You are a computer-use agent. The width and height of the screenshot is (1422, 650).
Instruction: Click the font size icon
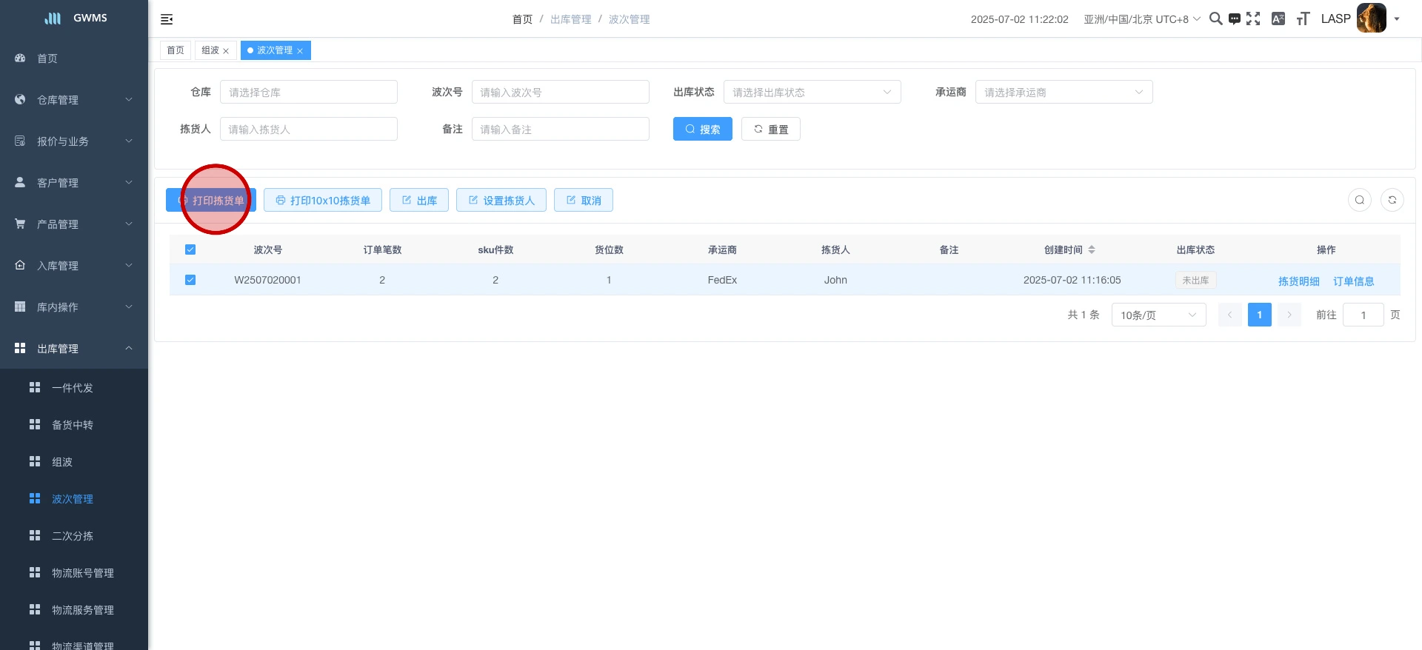[1303, 19]
